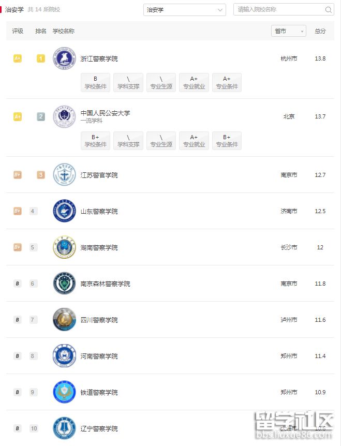Viewport: 341px width, 446px height.
Task: Open the 治安学 subject dropdown
Action: (184, 9)
